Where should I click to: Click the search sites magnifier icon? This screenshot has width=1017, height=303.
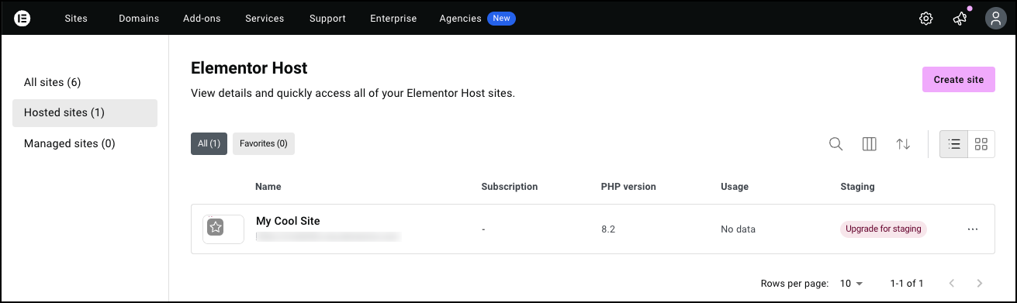pyautogui.click(x=835, y=144)
